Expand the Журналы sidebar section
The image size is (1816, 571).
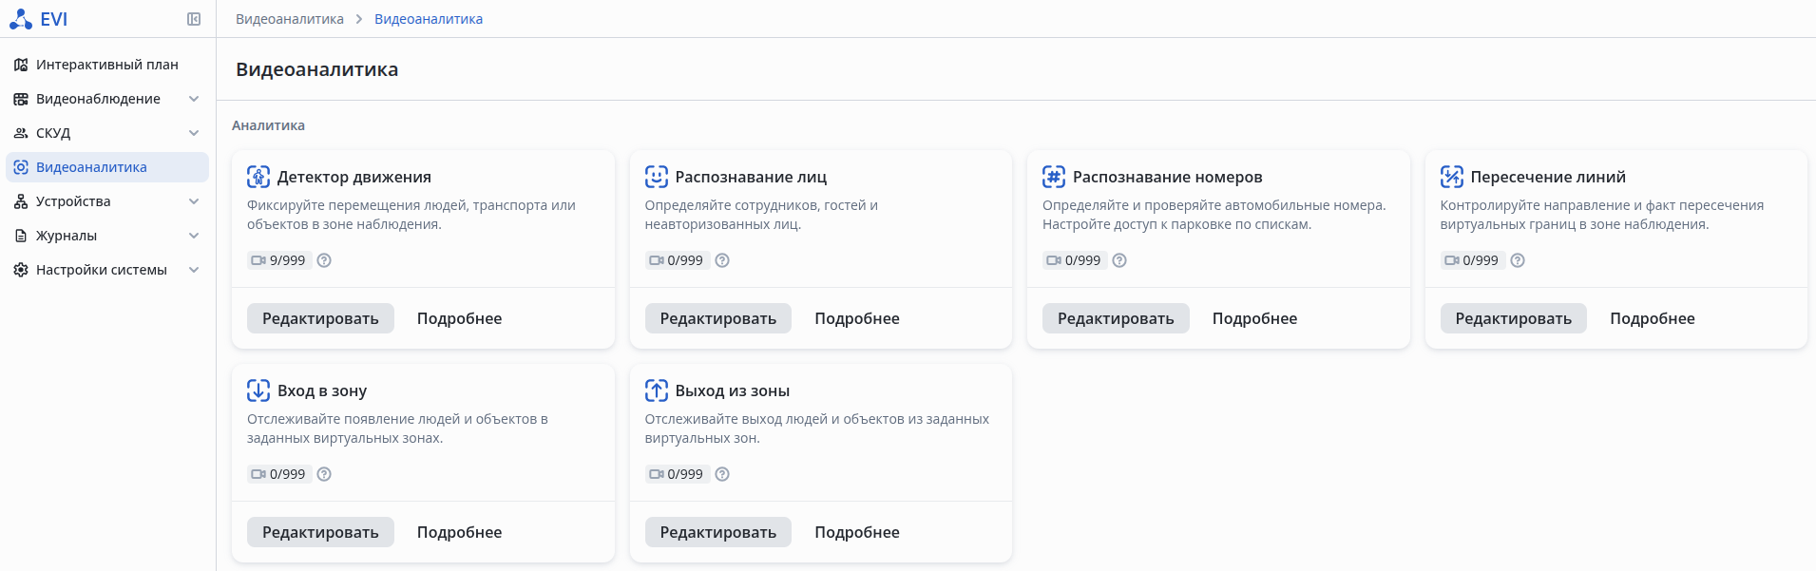pos(194,236)
